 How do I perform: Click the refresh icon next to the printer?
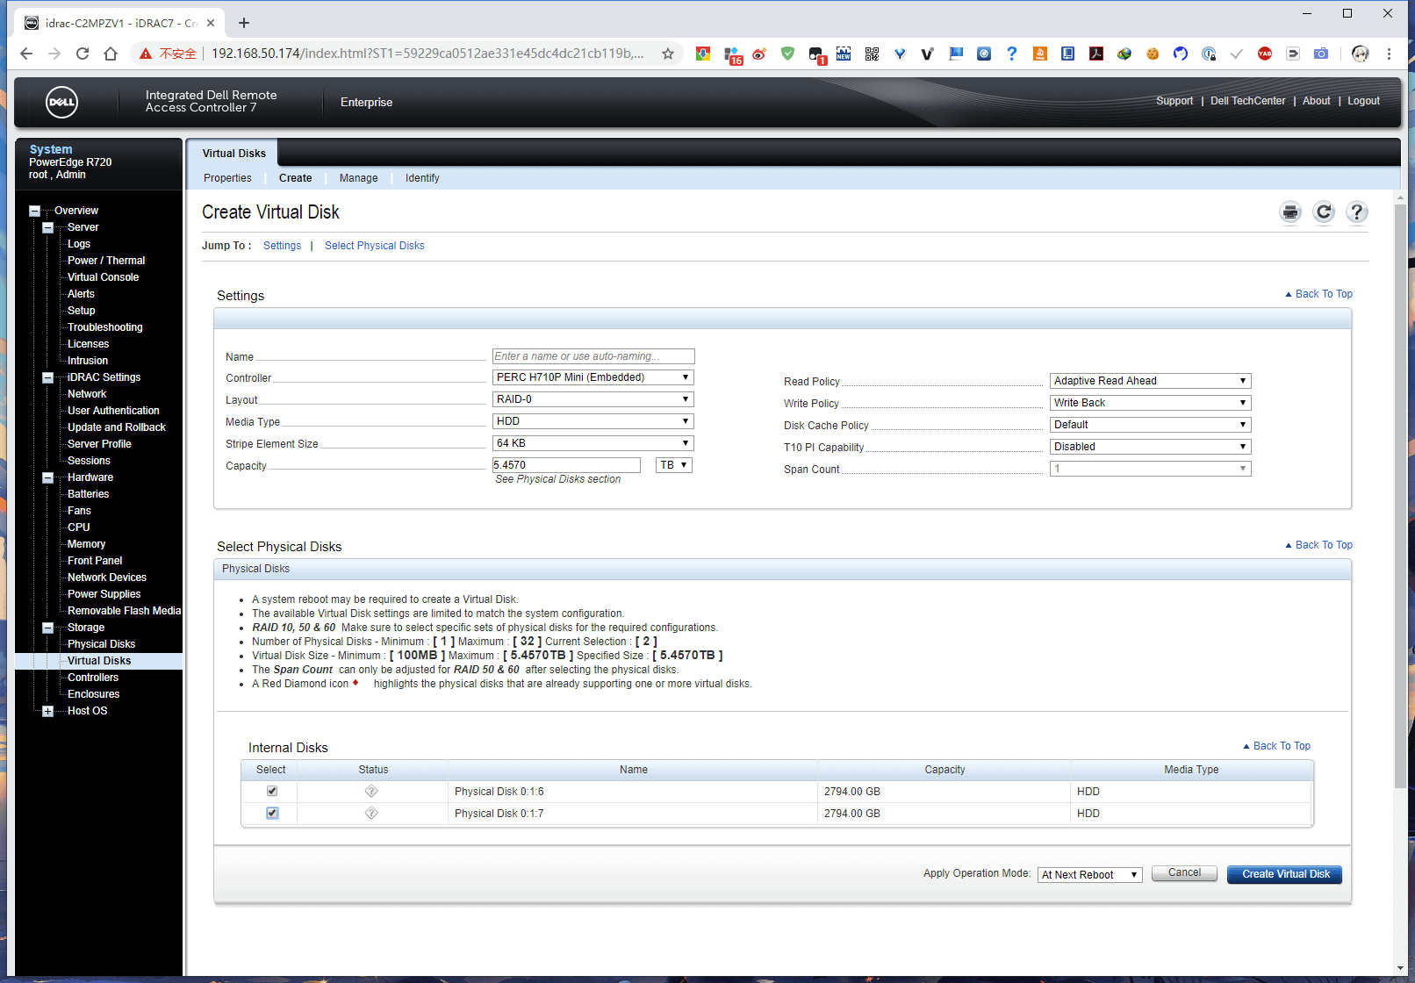tap(1323, 212)
